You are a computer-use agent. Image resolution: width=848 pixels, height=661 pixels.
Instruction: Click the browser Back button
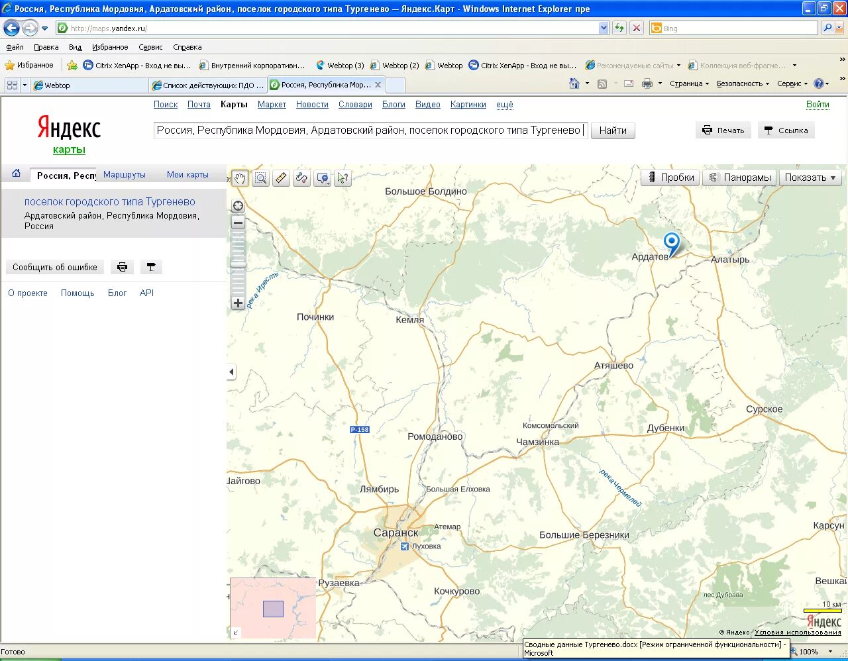[x=11, y=28]
